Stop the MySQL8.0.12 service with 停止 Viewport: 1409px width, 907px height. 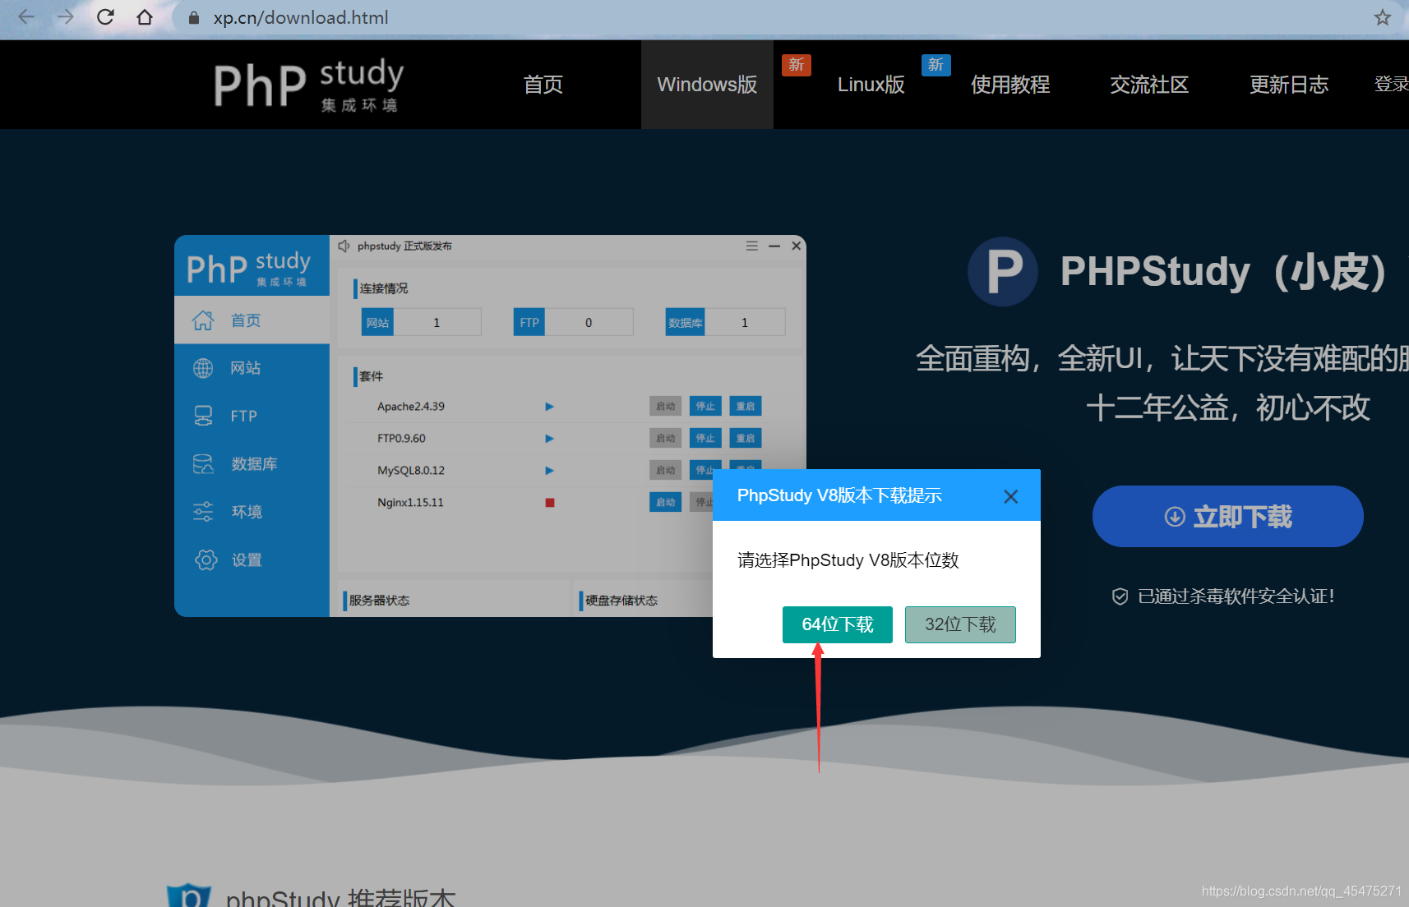[x=705, y=470]
